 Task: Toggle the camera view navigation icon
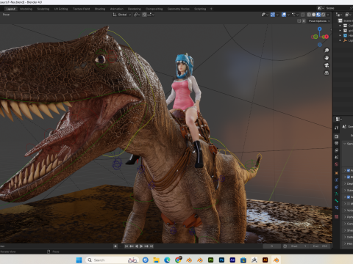(327, 65)
